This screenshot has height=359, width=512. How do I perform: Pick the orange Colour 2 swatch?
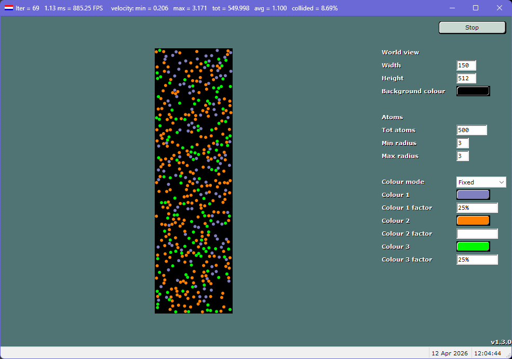[x=473, y=221]
